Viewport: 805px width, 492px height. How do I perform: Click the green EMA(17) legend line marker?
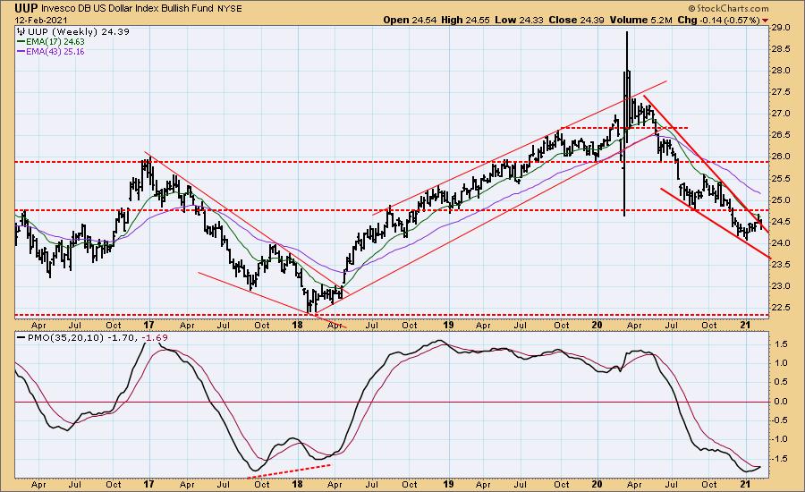click(x=21, y=42)
